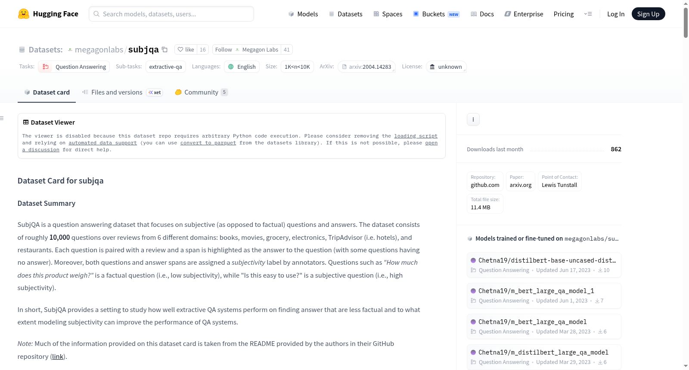Open the automated data support link
Screen dimensions: 689x370
[102, 143]
